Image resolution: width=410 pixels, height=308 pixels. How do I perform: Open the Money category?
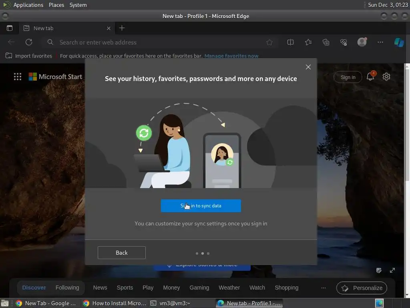click(x=171, y=288)
